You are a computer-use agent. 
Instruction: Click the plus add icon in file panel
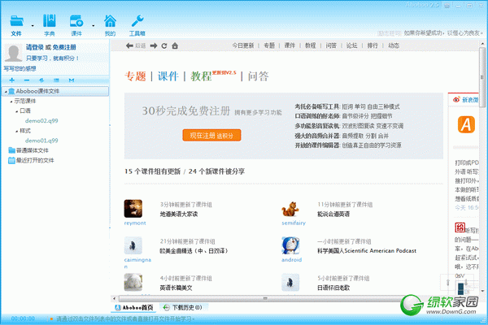coord(12,80)
